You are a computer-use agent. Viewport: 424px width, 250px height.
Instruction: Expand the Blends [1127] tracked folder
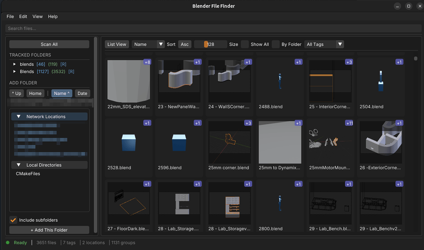point(14,71)
